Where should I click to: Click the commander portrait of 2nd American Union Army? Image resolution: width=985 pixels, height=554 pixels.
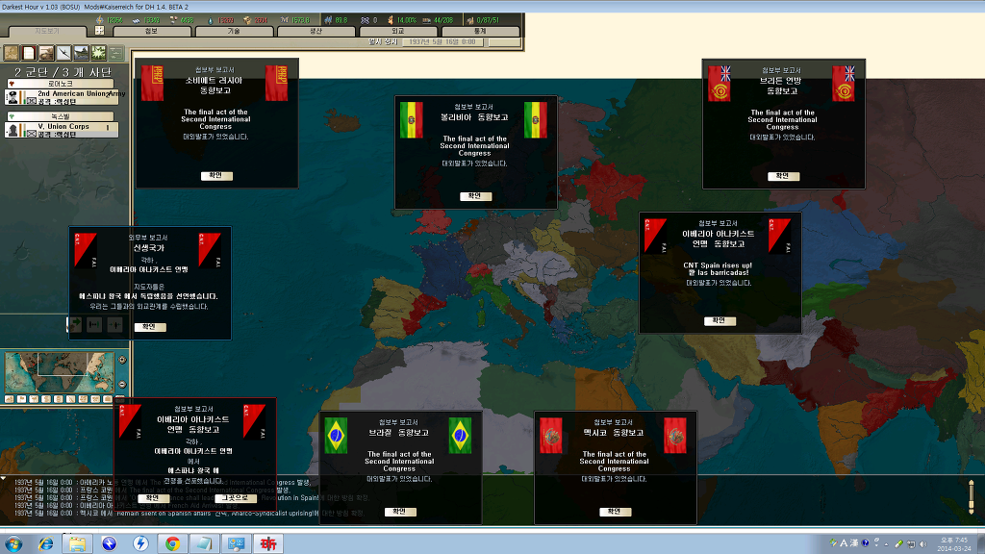tap(12, 97)
